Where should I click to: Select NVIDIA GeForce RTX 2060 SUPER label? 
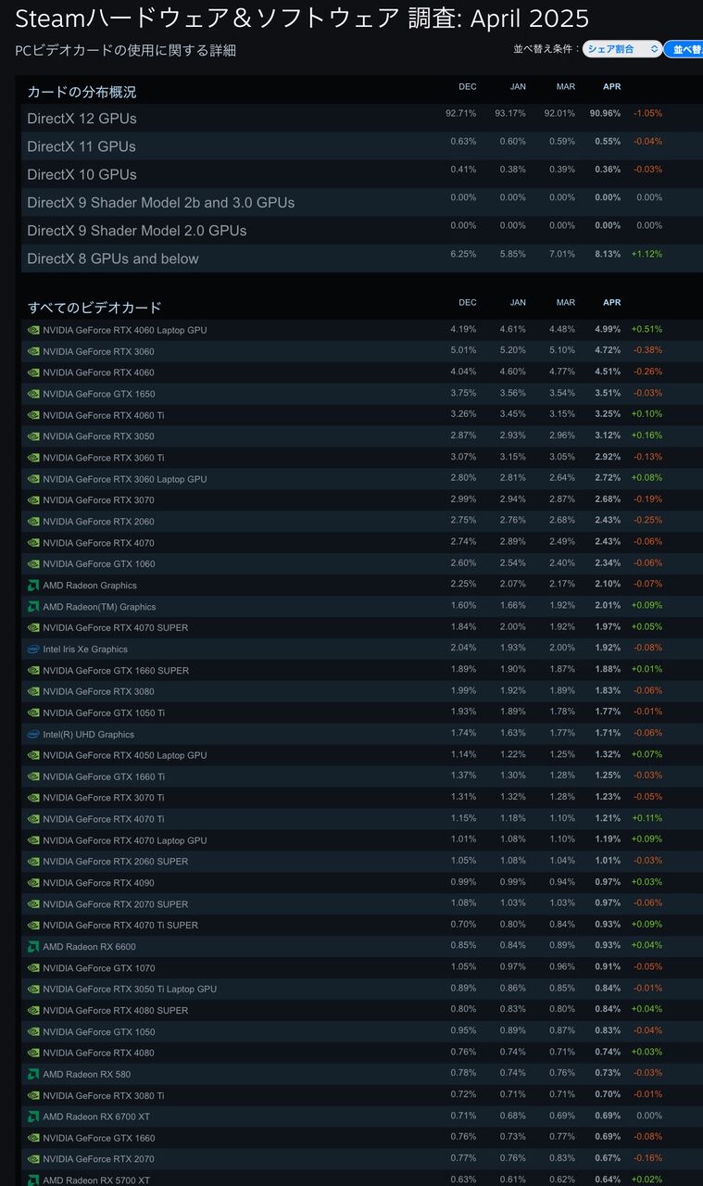(x=116, y=862)
